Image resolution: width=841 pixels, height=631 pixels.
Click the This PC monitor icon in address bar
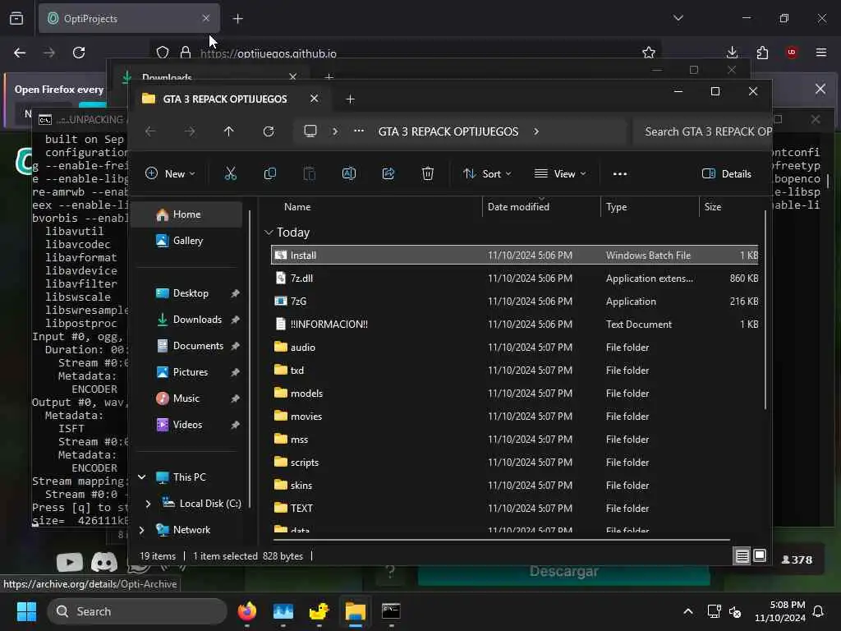[x=310, y=131]
